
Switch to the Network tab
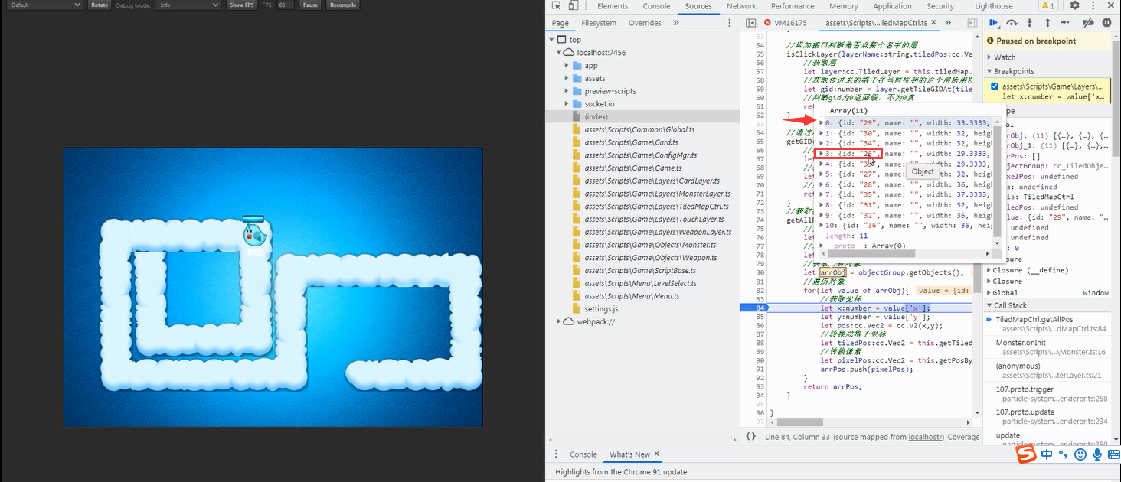[x=741, y=6]
